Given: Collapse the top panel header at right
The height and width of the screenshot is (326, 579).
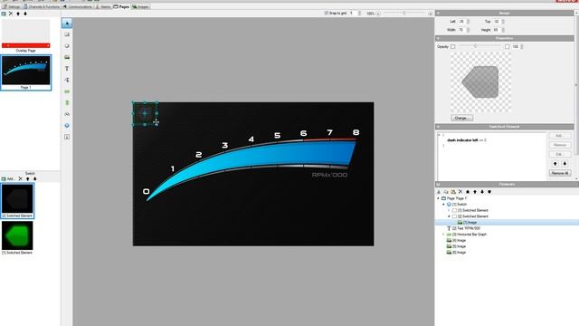Looking at the screenshot, I should [438, 13].
